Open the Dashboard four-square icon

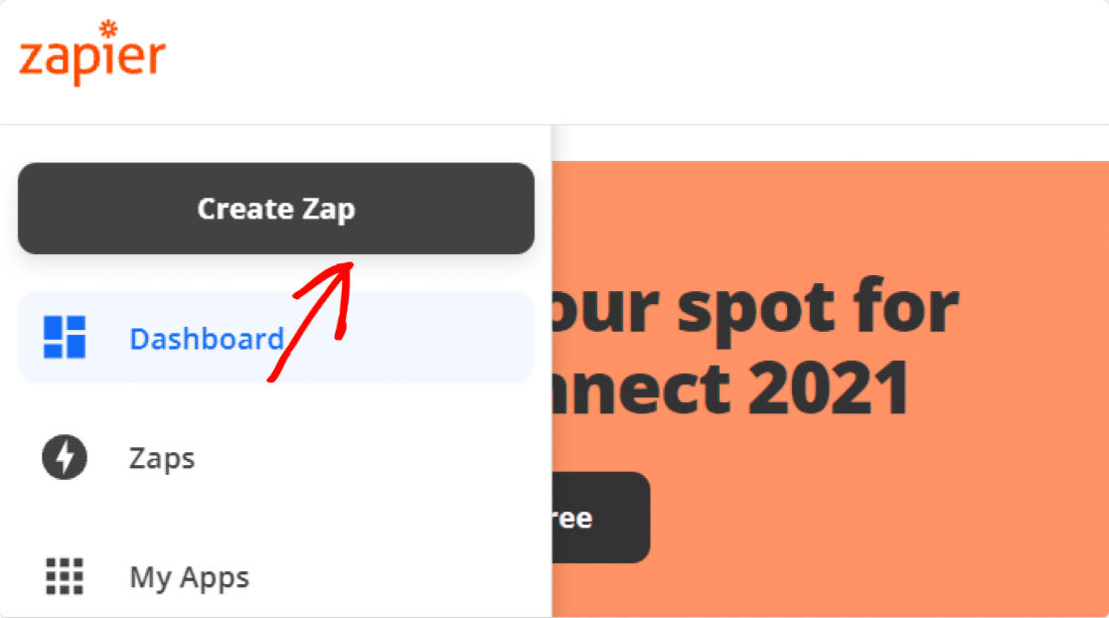tap(65, 337)
